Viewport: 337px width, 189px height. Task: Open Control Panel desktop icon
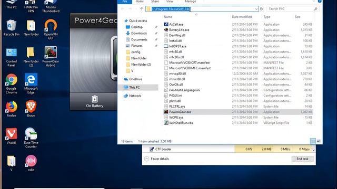coord(11,57)
